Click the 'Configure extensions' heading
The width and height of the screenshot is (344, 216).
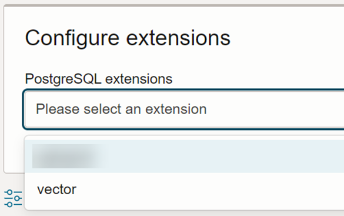(128, 38)
